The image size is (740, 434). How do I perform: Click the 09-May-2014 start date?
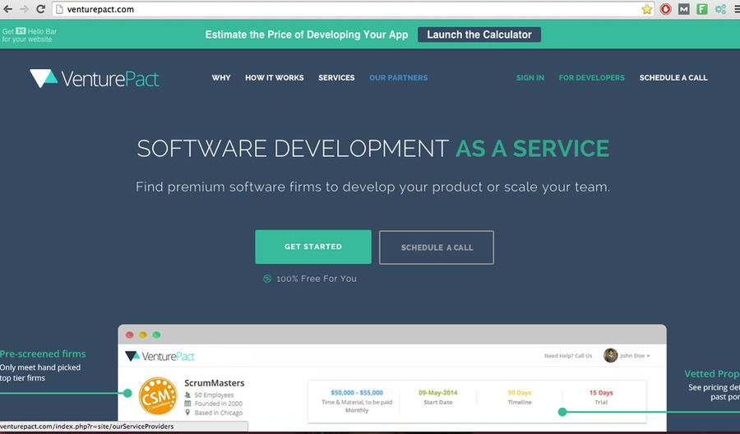438,392
